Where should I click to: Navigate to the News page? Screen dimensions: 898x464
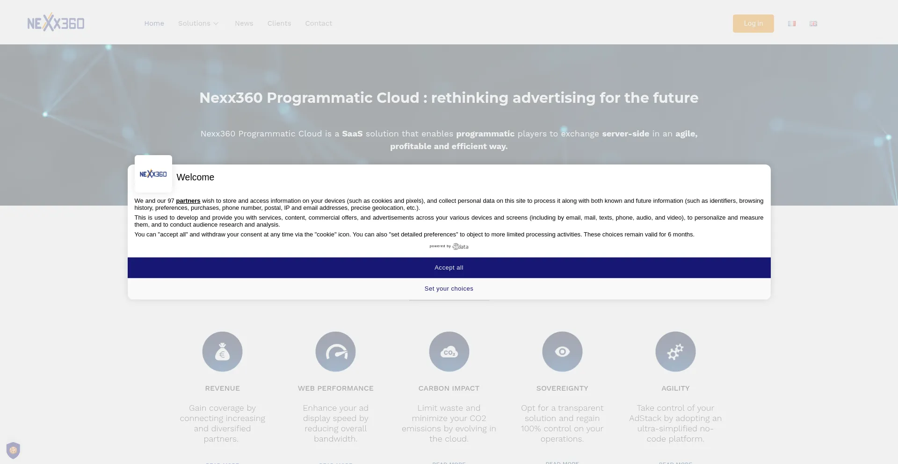click(x=244, y=23)
